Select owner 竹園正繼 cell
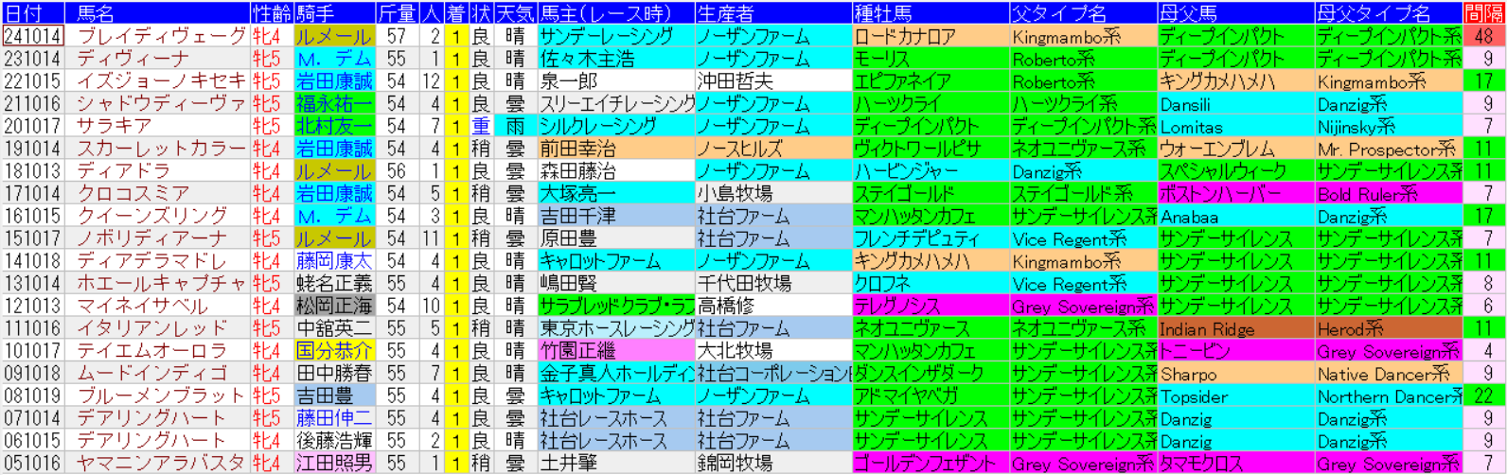 coord(616,351)
